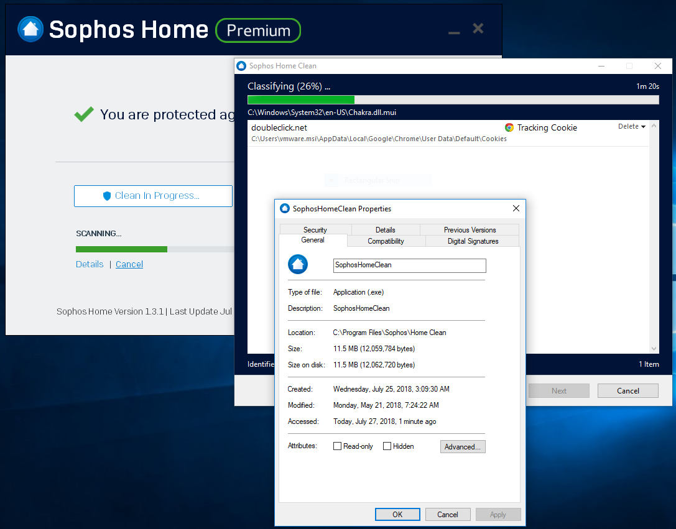
Task: Switch to the Security tab
Action: (315, 229)
